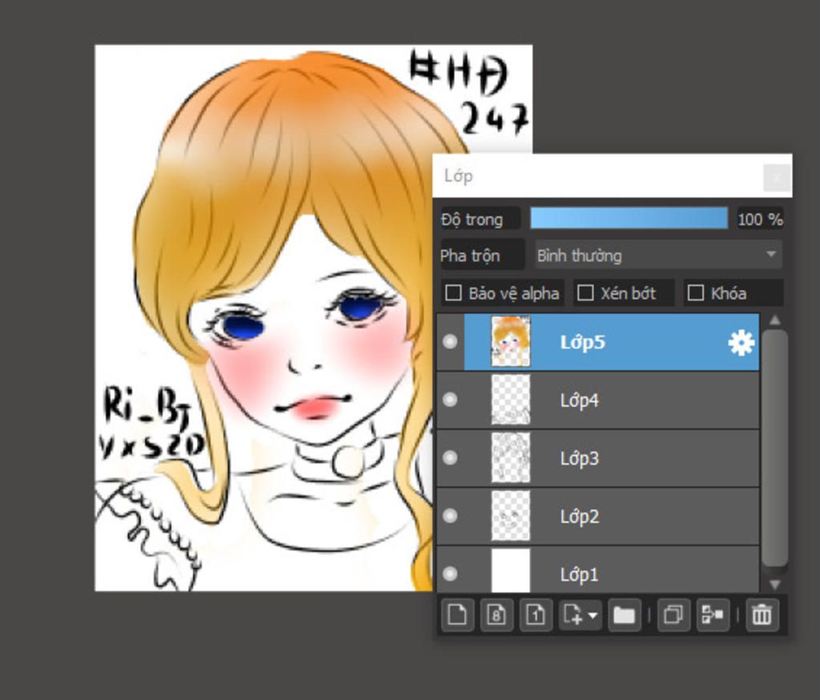Open the add special layer dropdown
Screen dimensions: 820x700
[581, 615]
